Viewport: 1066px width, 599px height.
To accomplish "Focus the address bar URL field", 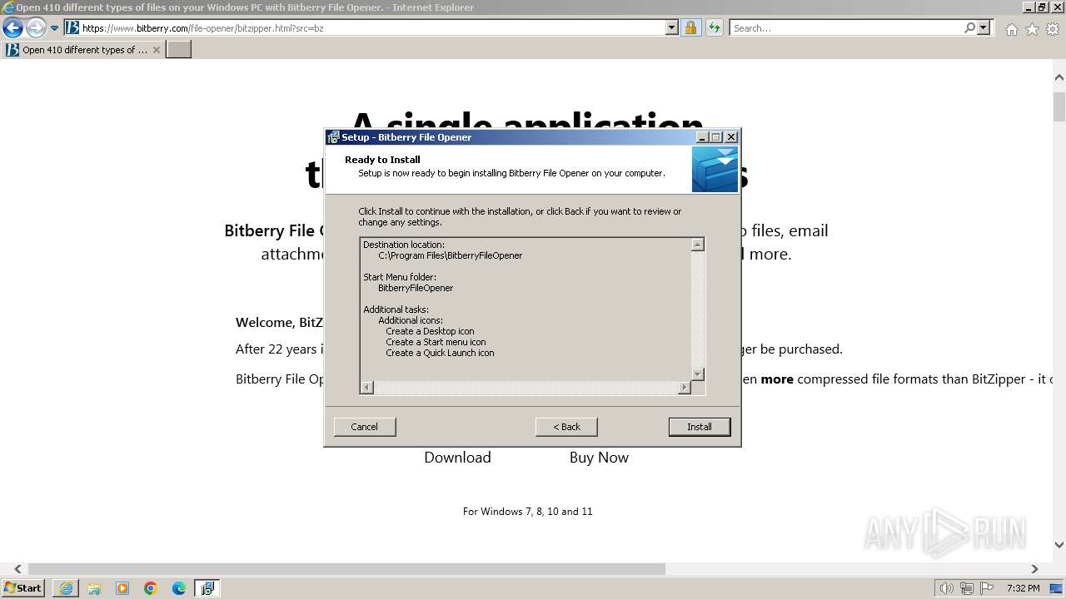I will [x=372, y=28].
